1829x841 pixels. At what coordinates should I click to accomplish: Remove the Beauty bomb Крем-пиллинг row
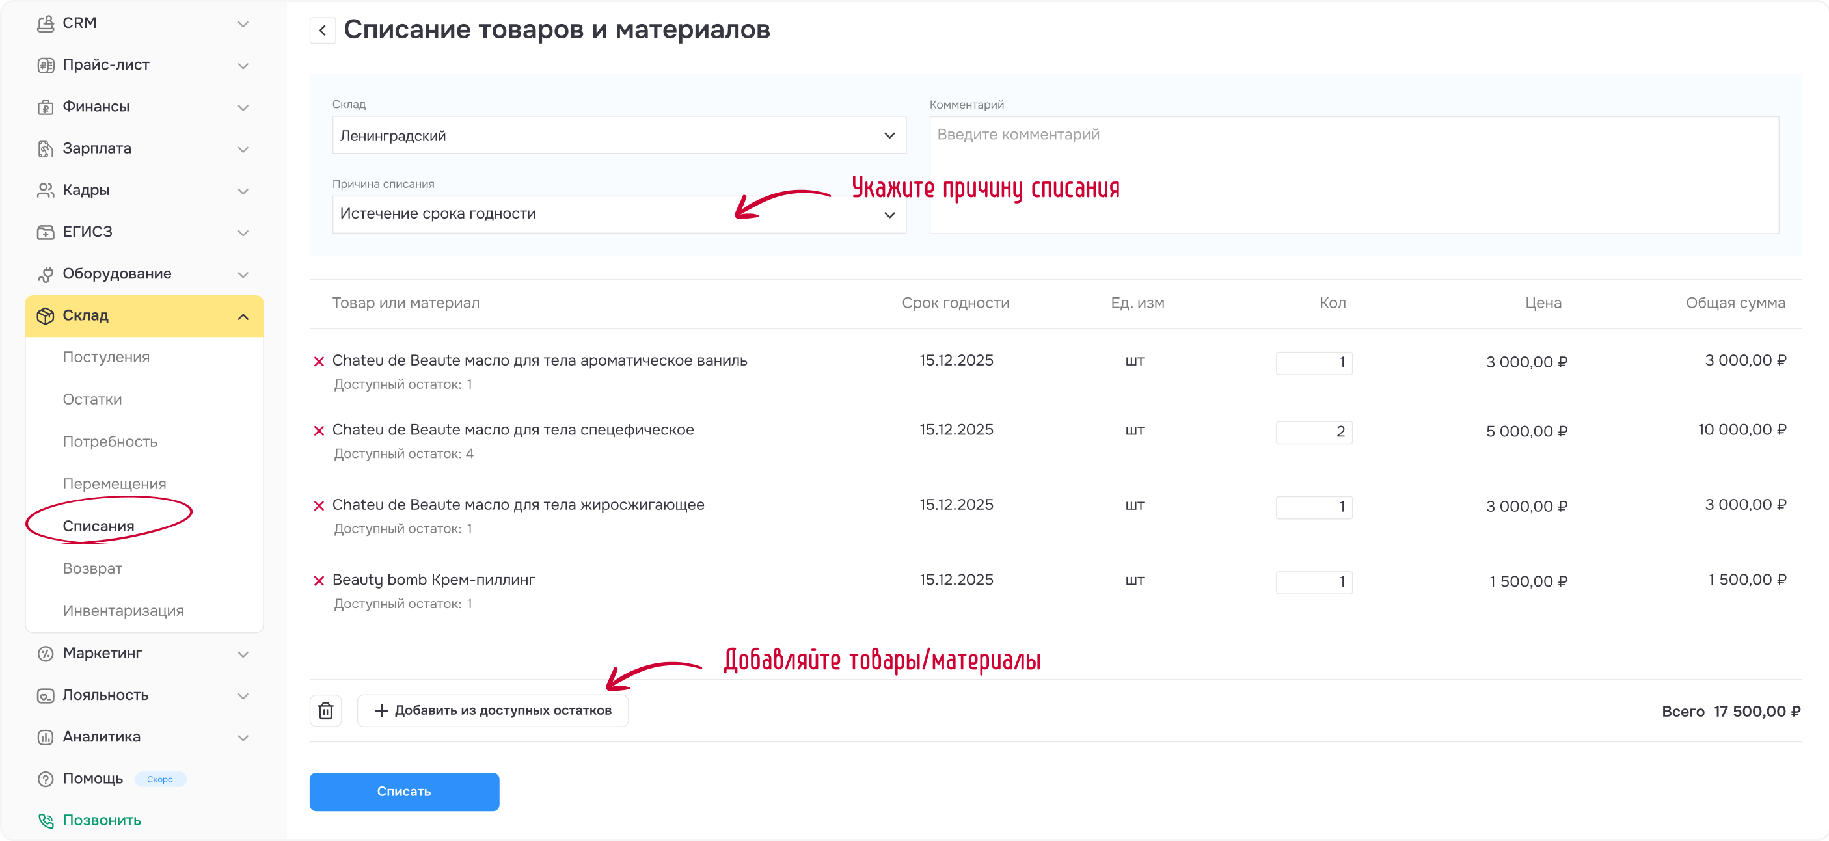(319, 581)
